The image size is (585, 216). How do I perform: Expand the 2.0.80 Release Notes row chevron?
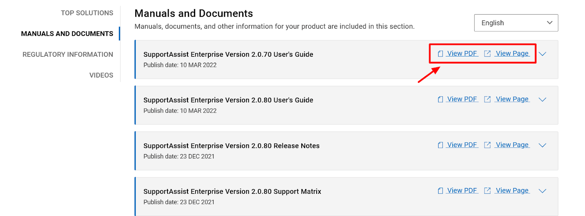[543, 145]
